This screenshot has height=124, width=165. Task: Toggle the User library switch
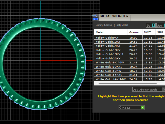pos(165,25)
